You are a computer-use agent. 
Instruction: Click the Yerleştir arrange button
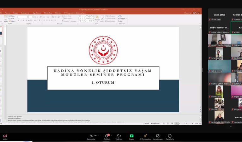pyautogui.click(x=97, y=19)
